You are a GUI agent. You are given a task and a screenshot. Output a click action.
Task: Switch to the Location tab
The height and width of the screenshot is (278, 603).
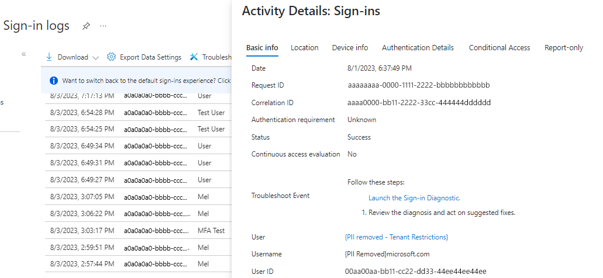(x=304, y=48)
